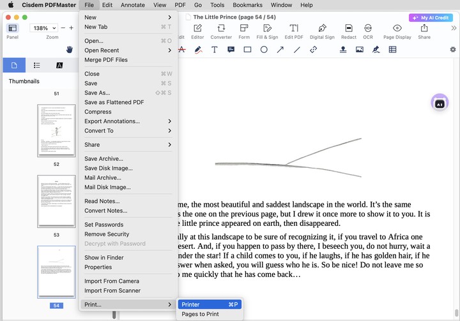Select the text box annotation tool
The height and width of the screenshot is (321, 460).
[215, 50]
